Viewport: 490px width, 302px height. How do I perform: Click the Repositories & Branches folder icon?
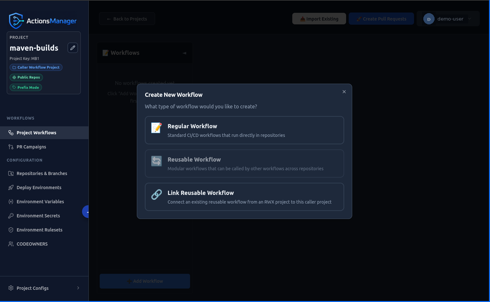11,173
